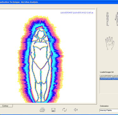Select the front-view body figure icon
118x115 pixels.
116,19
